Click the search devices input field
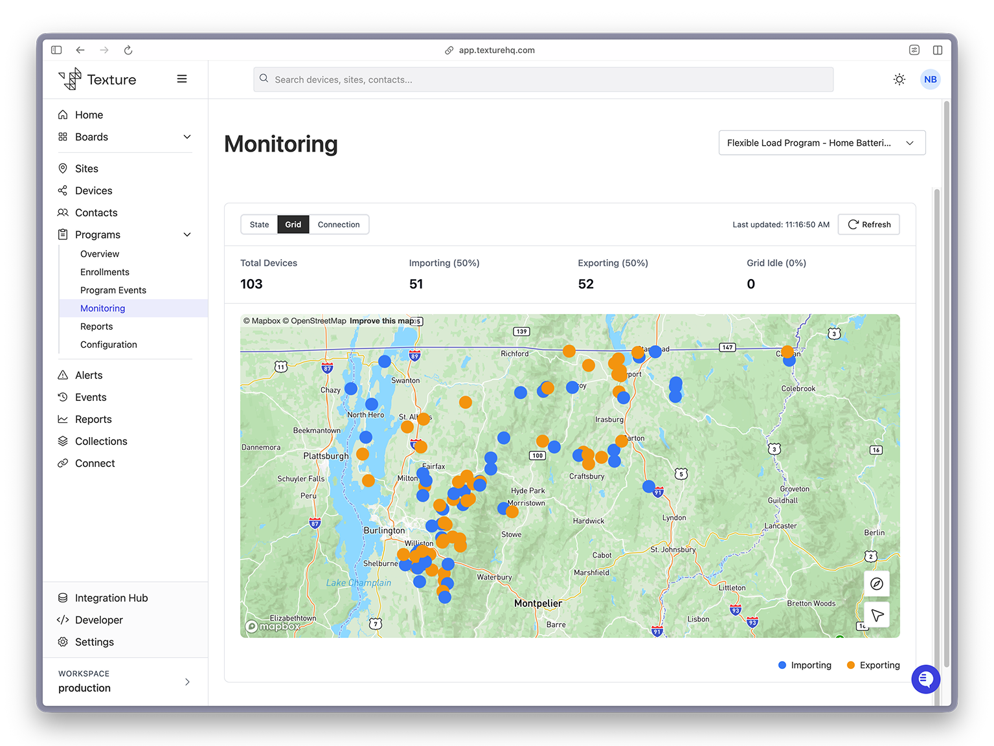994x746 pixels. click(x=543, y=79)
